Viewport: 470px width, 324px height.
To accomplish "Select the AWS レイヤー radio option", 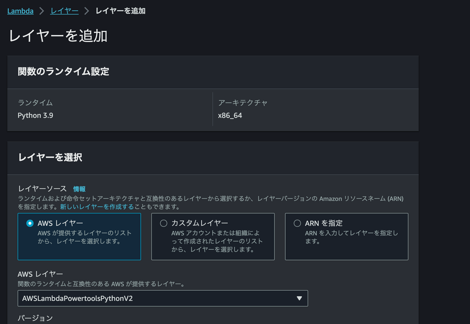I will point(30,223).
